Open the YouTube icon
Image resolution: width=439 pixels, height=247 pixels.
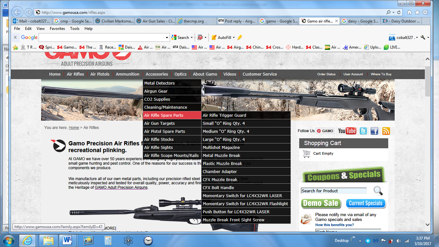point(347,131)
